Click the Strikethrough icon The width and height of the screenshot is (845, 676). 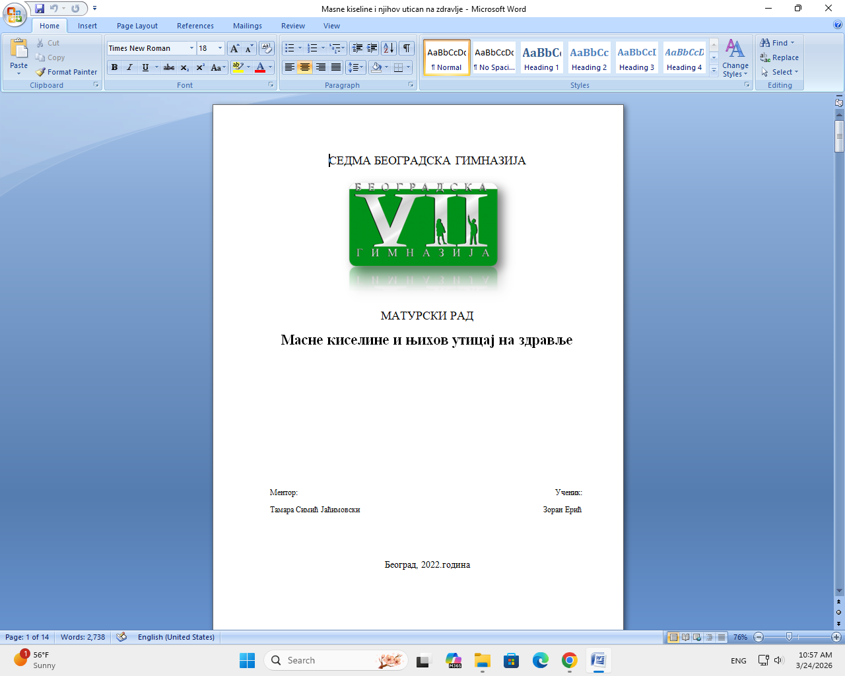169,67
